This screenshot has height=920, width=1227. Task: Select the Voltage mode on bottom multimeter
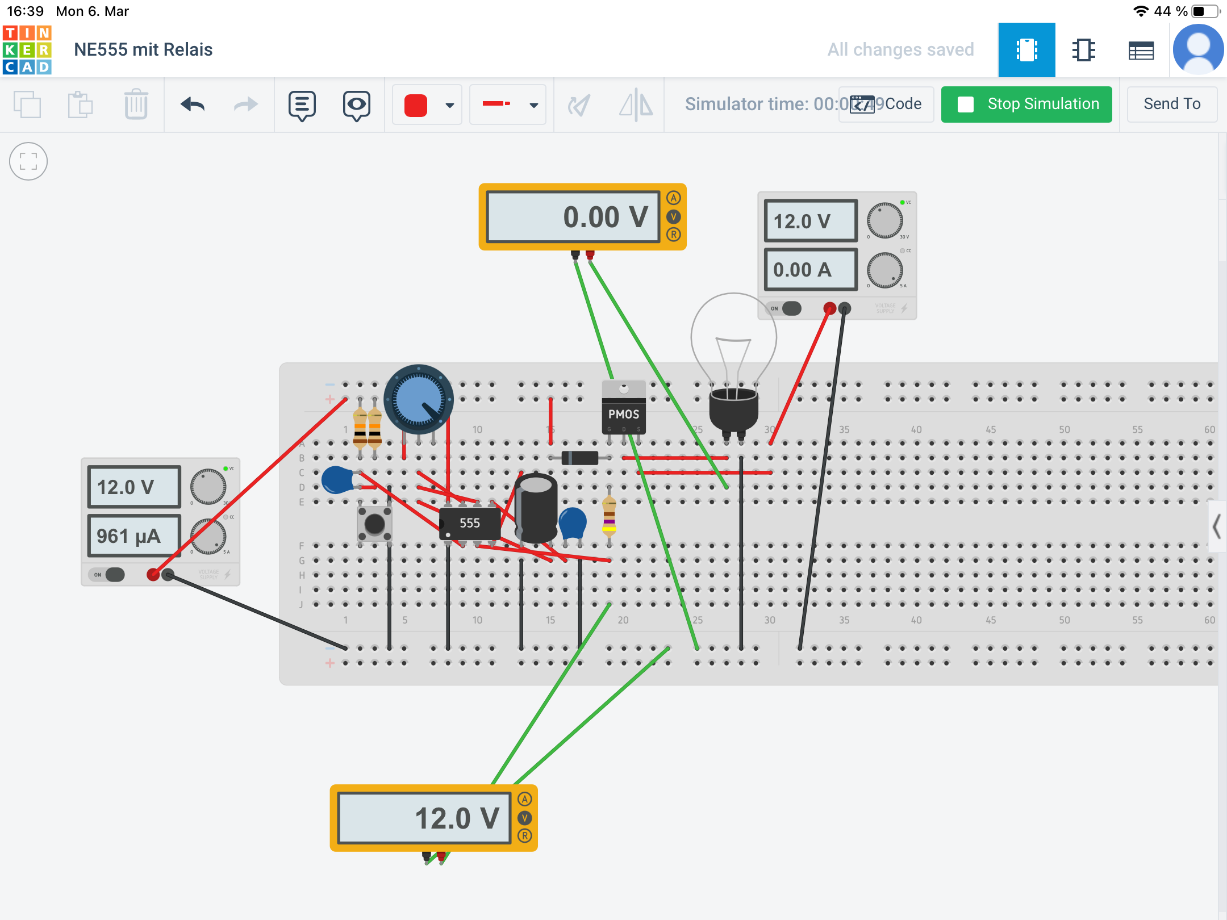tap(525, 818)
